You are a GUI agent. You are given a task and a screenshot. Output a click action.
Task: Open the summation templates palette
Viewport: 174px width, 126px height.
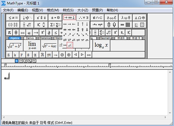click(x=55, y=25)
